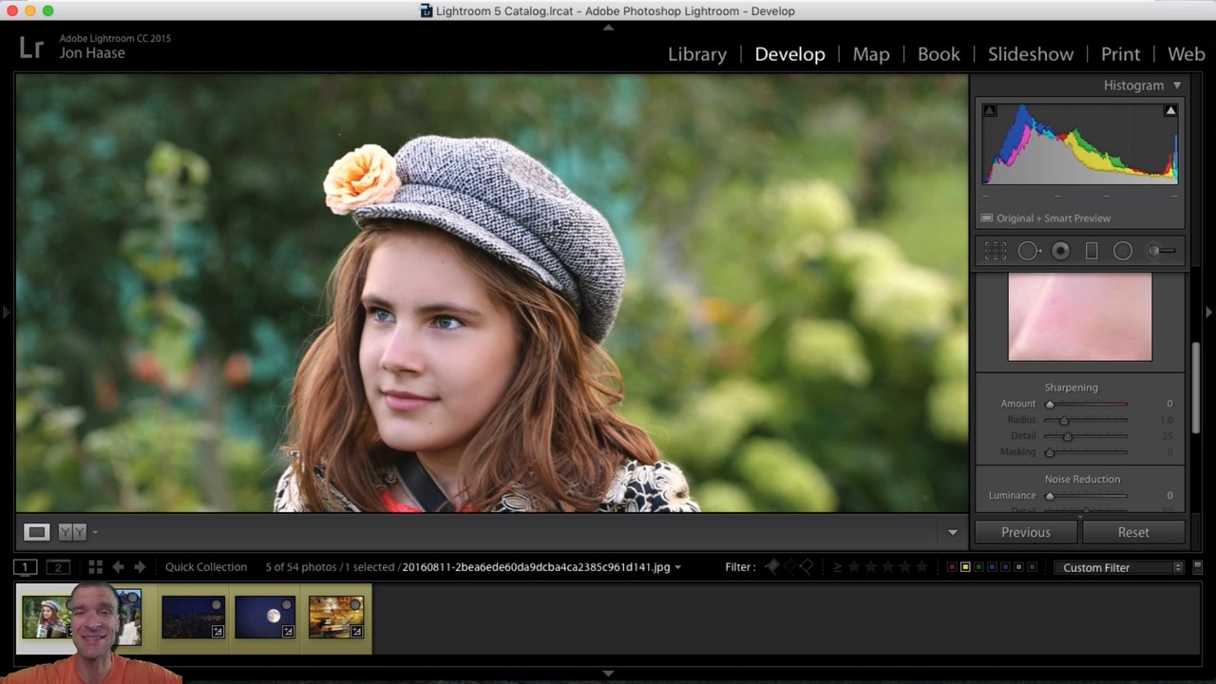Open the Custom Filter dropdown
The width and height of the screenshot is (1216, 684).
pyautogui.click(x=1119, y=567)
